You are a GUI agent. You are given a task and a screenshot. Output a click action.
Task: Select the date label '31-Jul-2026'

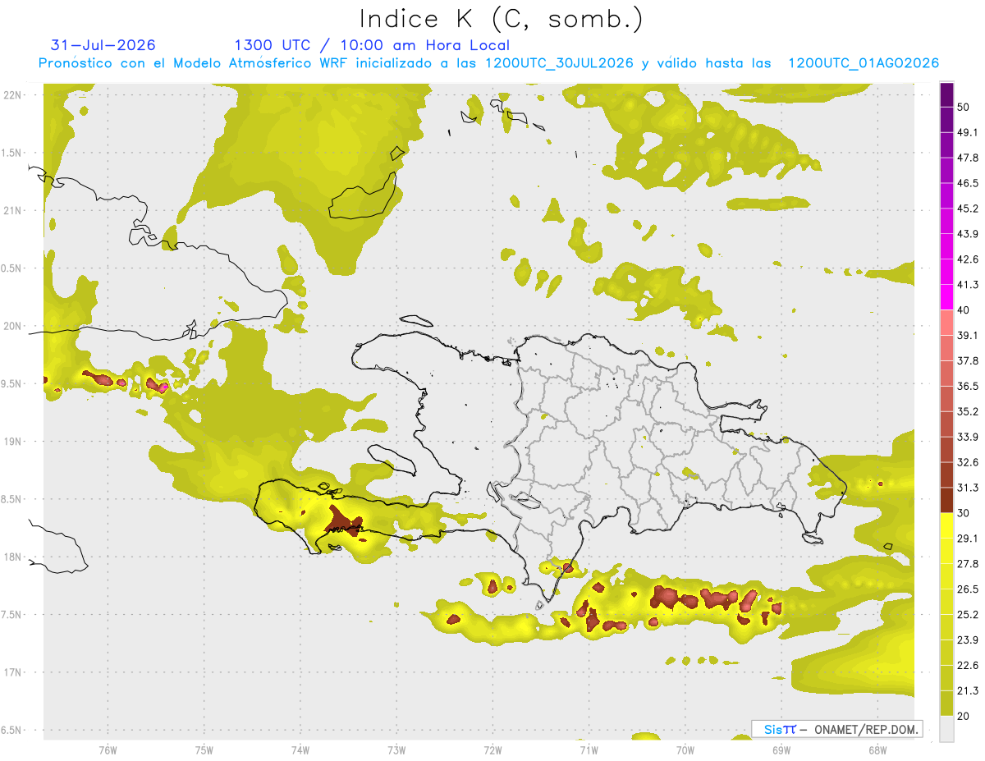pyautogui.click(x=103, y=45)
